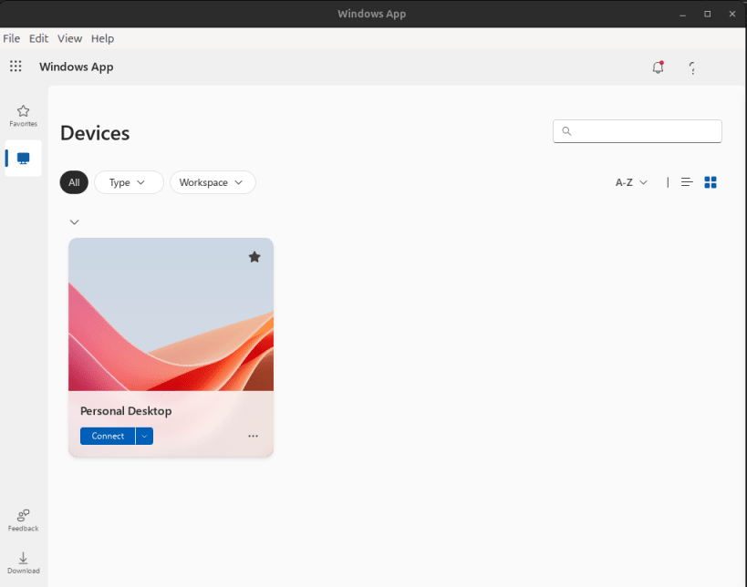747x587 pixels.
Task: Click the devices search field
Action: [x=638, y=131]
